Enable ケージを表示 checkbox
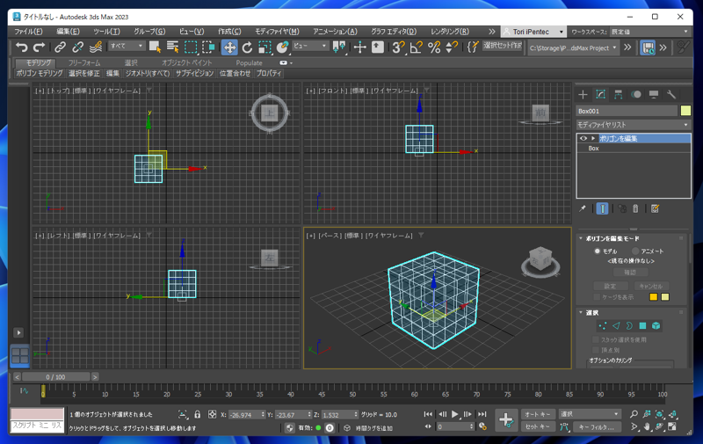The width and height of the screenshot is (703, 444). pyautogui.click(x=597, y=297)
